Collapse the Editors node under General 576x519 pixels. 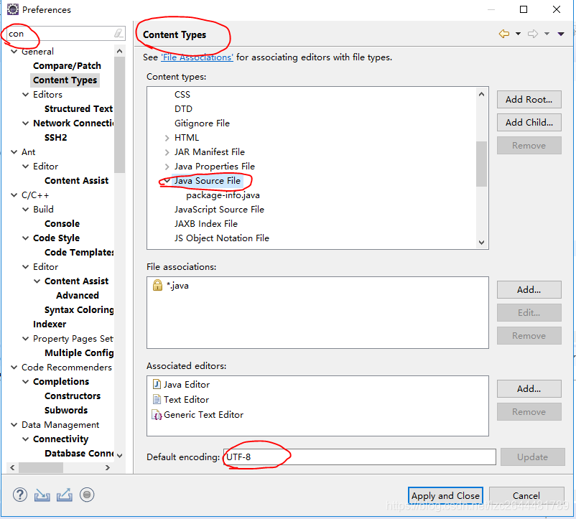(x=25, y=94)
